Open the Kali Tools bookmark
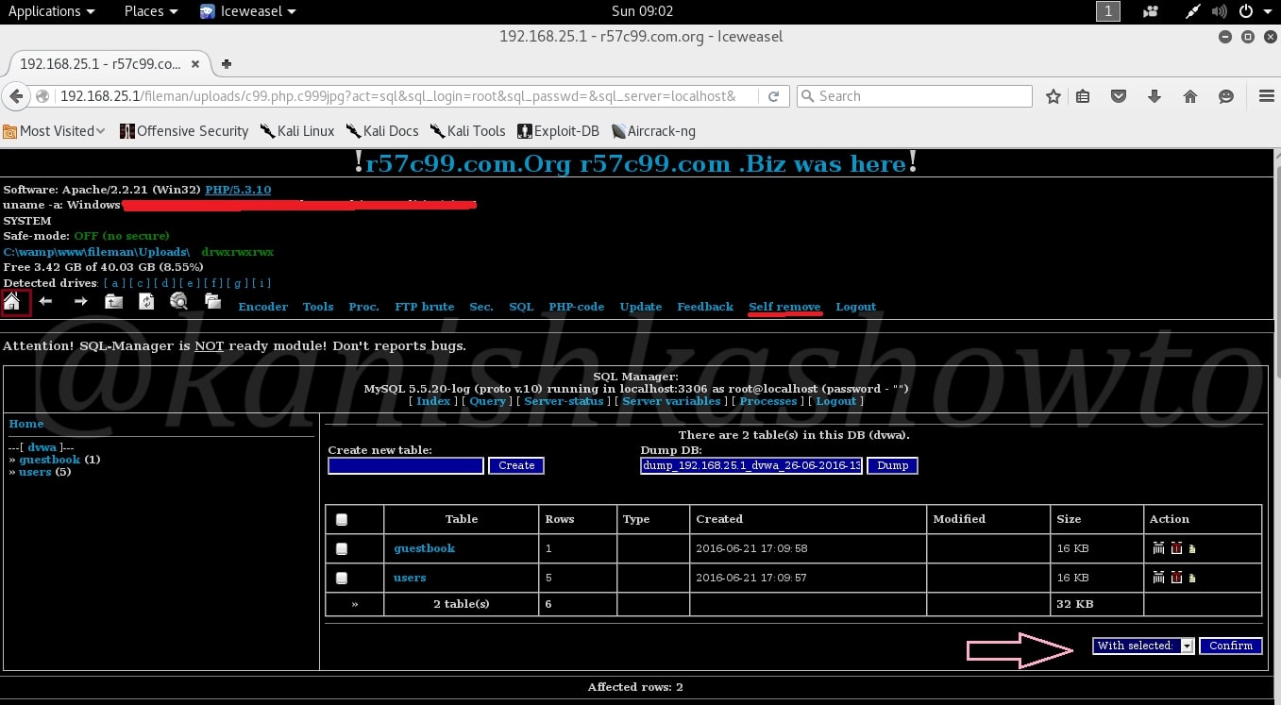The width and height of the screenshot is (1281, 705). pos(468,131)
